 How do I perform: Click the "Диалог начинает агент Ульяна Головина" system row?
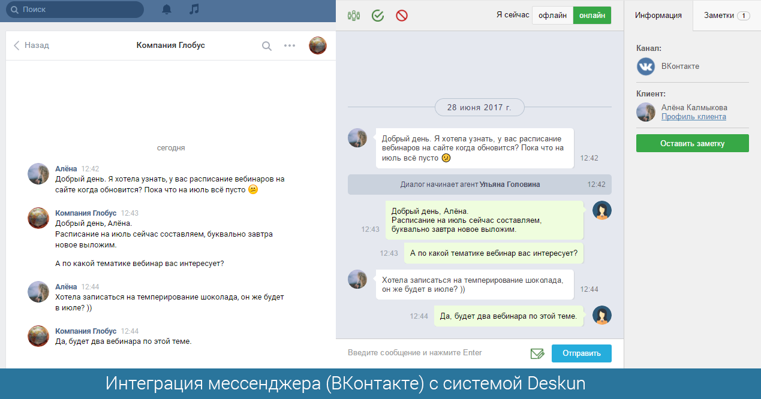(x=480, y=185)
